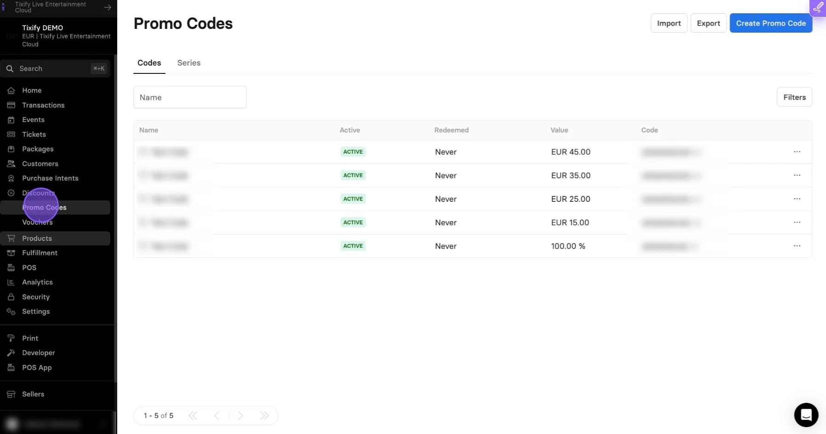Screen dimensions: 826x434
Task: Open the POS App entry
Action: click(55, 367)
